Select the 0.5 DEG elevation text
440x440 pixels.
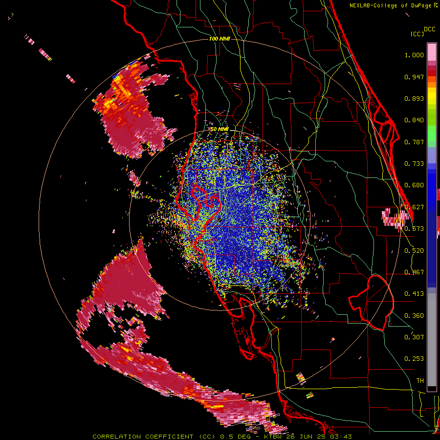[x=236, y=437]
